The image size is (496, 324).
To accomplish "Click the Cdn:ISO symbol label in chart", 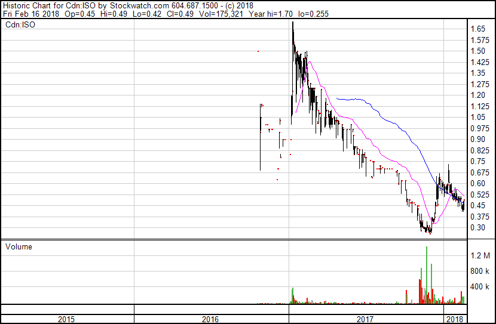I will [x=18, y=25].
